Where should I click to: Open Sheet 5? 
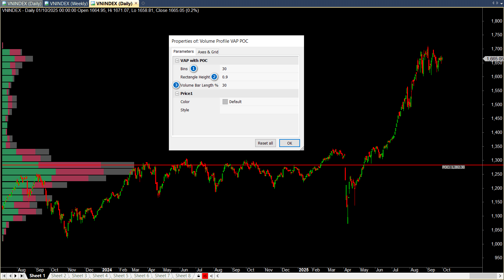click(121, 276)
